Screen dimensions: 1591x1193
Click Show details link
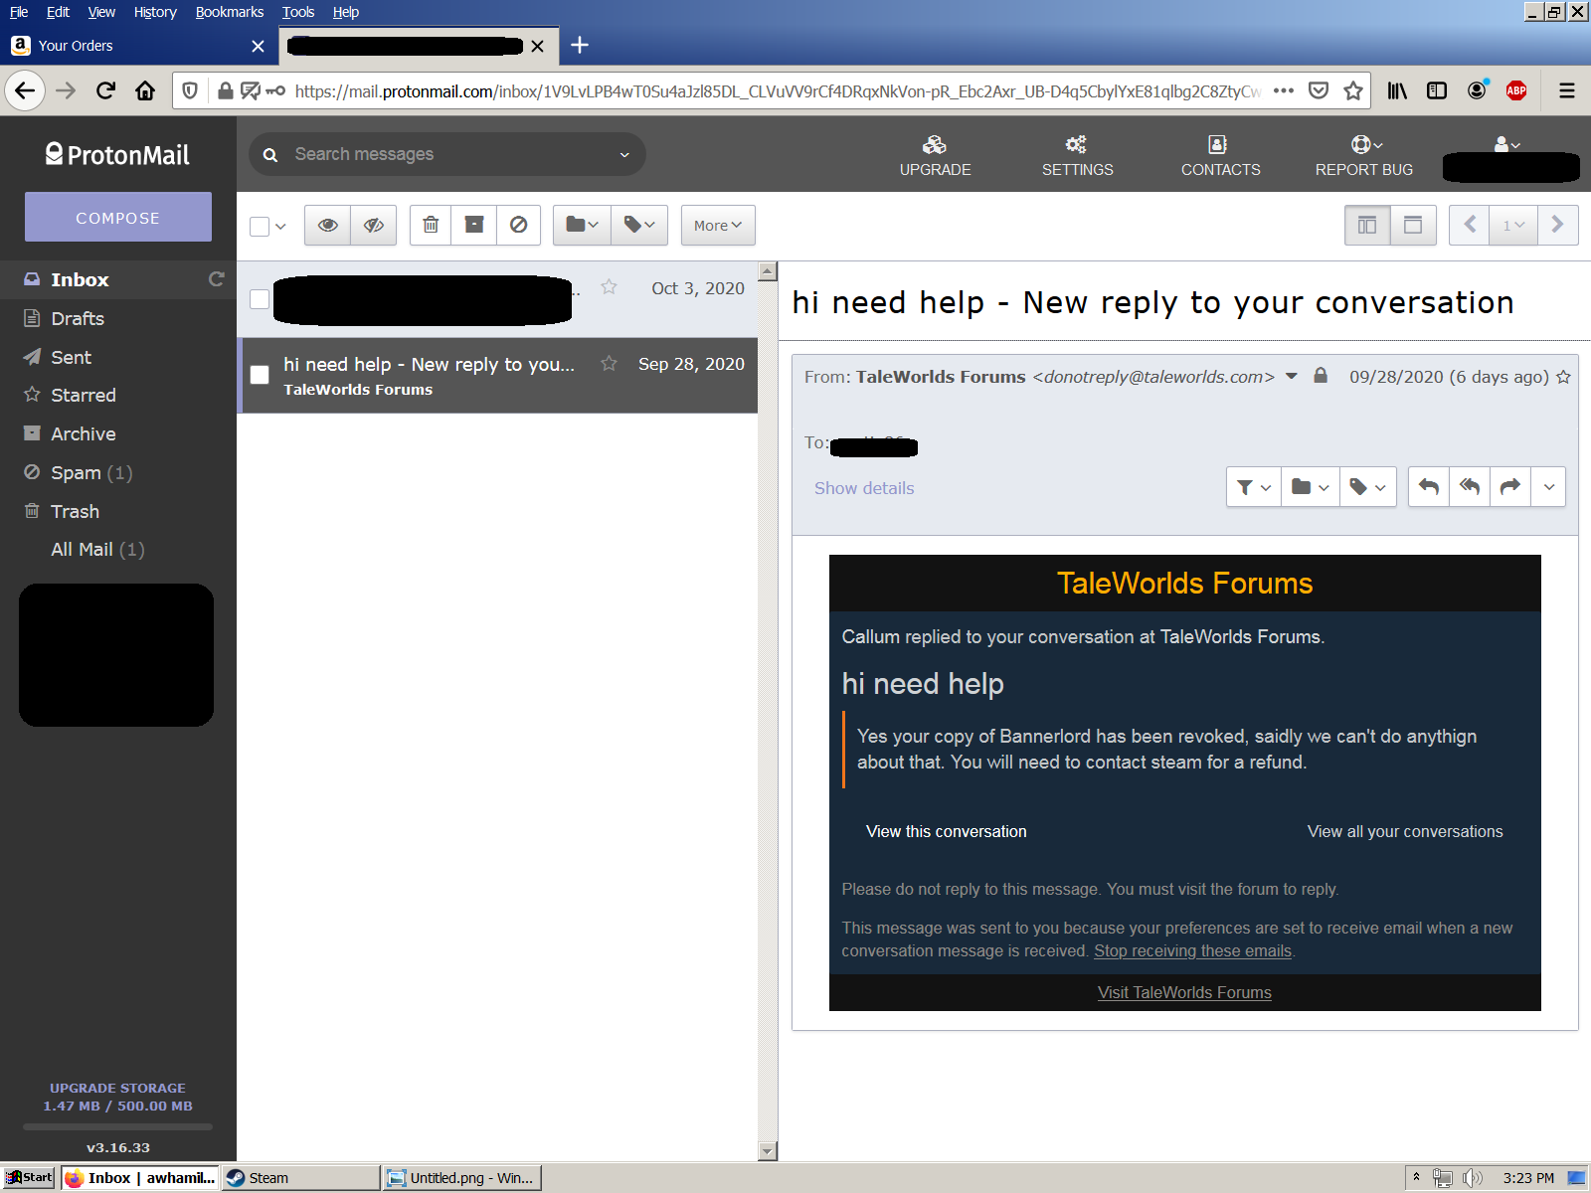[x=864, y=488]
